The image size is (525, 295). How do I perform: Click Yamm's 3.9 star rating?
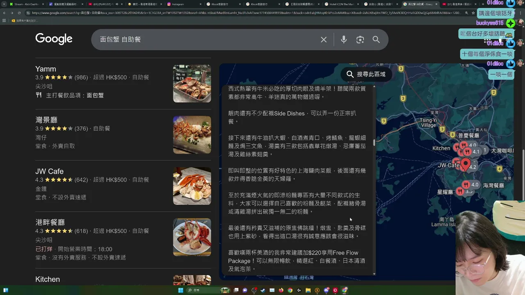54,77
